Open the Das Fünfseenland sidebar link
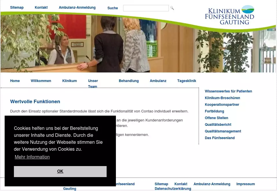 220,138
